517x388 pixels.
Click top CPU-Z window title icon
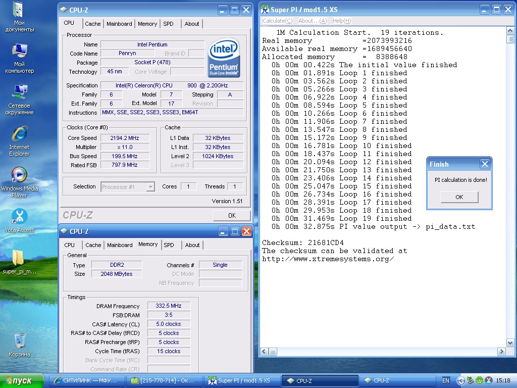pos(64,10)
